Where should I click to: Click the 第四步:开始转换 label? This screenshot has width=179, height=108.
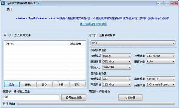[99, 92]
